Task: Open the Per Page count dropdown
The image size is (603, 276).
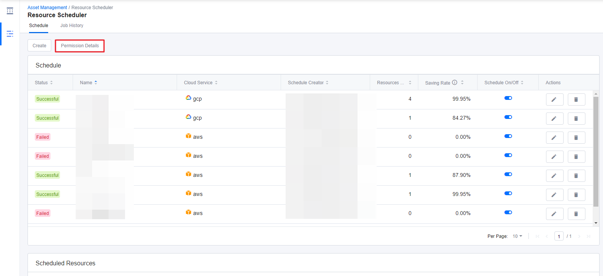Action: coord(517,236)
